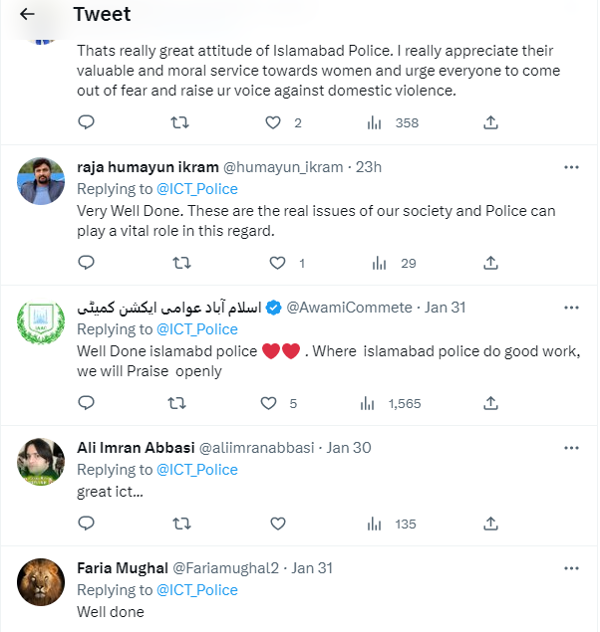Open @ICT_Police link in Faria Mughal's reply
The height and width of the screenshot is (632, 600).
pos(196,590)
